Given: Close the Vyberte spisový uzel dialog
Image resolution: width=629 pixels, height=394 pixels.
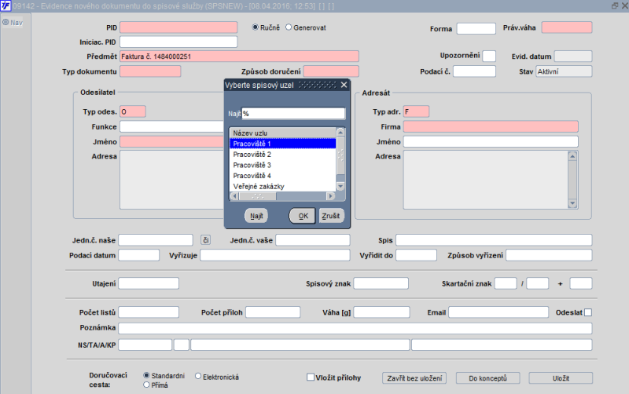Looking at the screenshot, I should click(x=344, y=85).
